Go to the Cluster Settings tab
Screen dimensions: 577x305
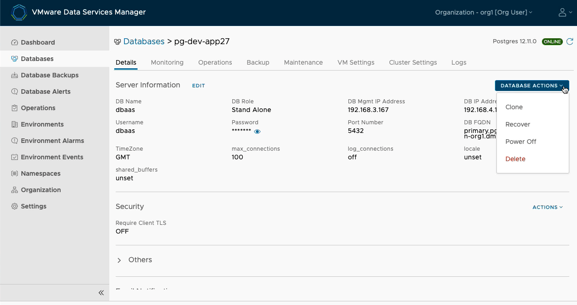click(x=413, y=62)
